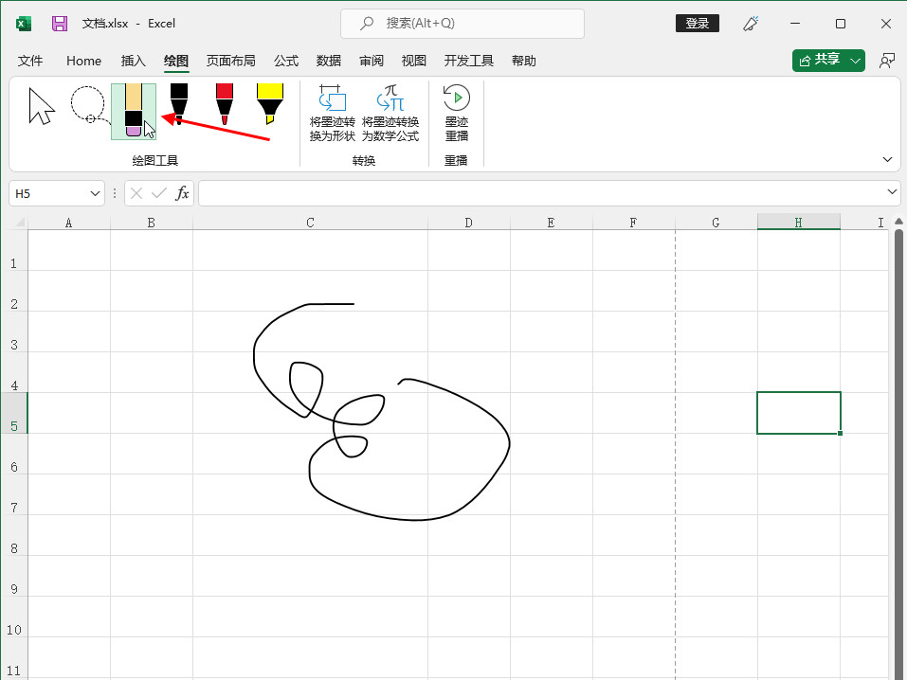Select column E header
Screen dimensions: 907x680
tap(551, 223)
